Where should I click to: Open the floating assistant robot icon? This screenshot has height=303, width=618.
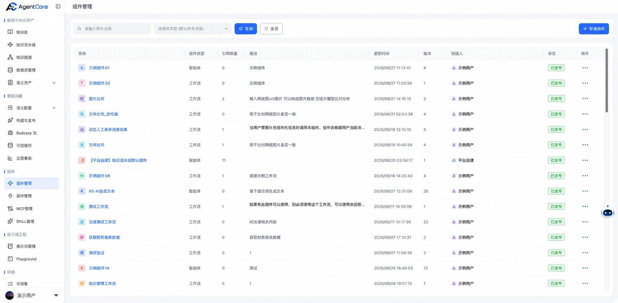[x=608, y=212]
